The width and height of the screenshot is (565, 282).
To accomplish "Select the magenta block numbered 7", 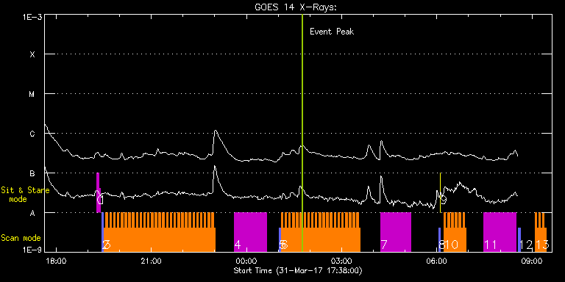I will click(396, 232).
